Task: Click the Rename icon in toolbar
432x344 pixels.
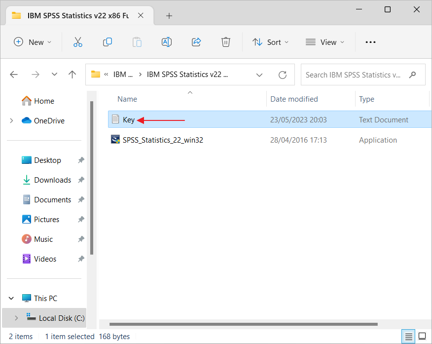Action: 167,42
